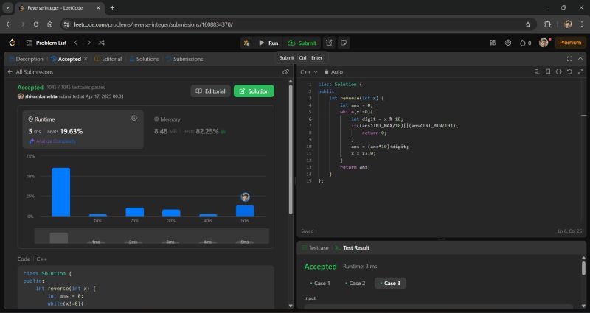Image resolution: width=590 pixels, height=313 pixels.
Task: Click the Runtime info icon
Action: pyautogui.click(x=134, y=118)
